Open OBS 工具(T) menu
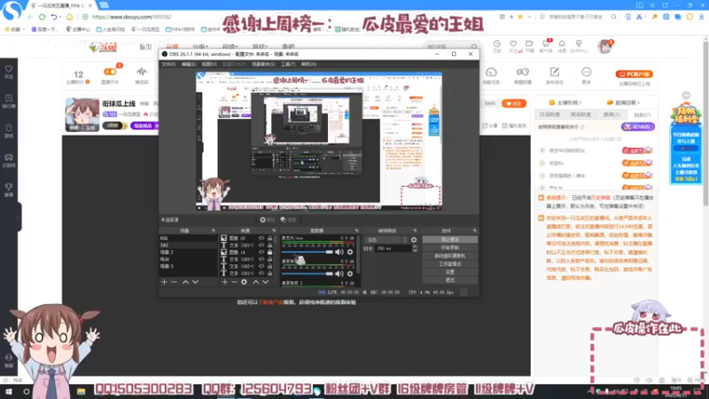The image size is (709, 399). pyautogui.click(x=288, y=64)
